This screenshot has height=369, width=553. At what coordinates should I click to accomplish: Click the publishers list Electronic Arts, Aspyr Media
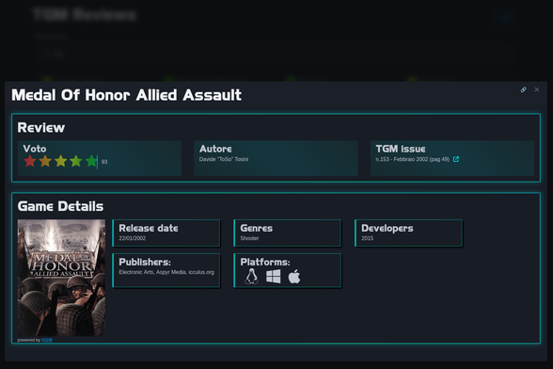(166, 272)
